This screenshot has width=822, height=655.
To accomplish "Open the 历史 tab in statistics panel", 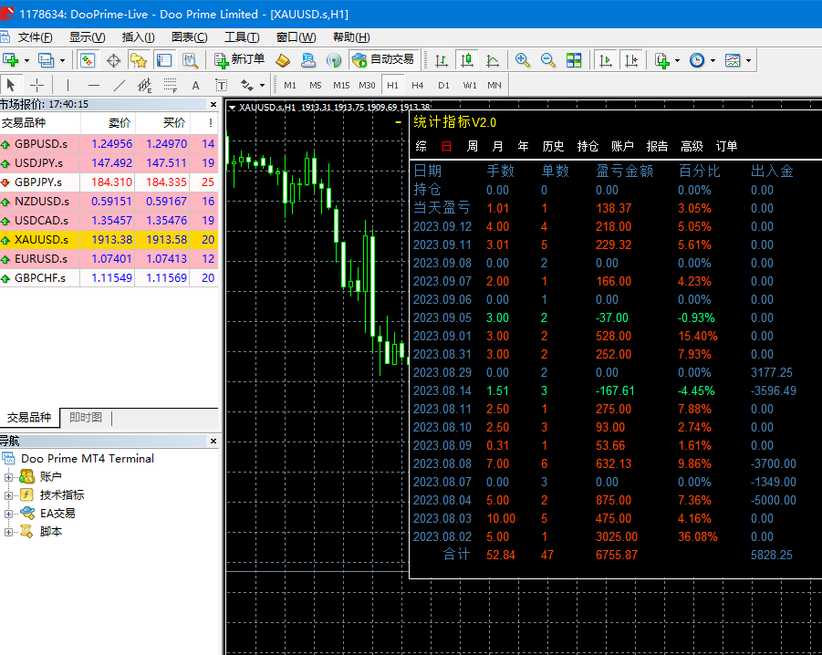I will (553, 146).
